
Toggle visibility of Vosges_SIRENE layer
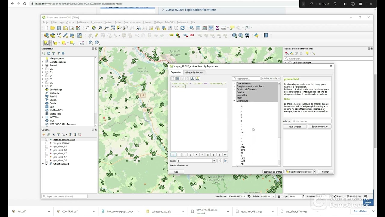click(47, 143)
